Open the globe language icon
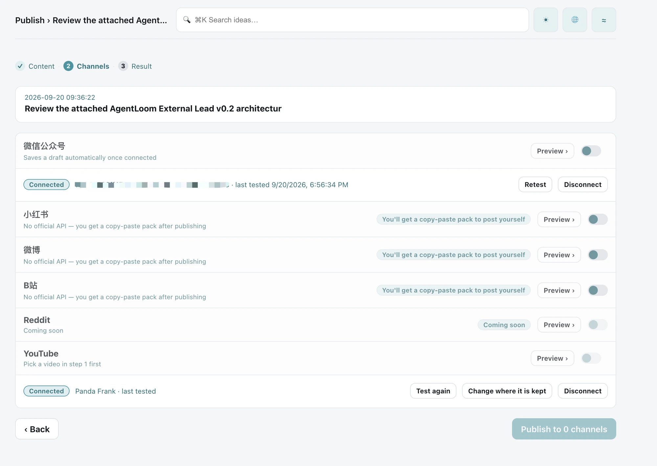This screenshot has height=466, width=657. click(575, 20)
